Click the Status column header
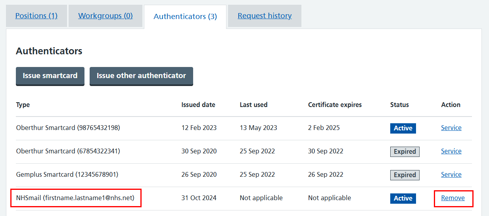Viewport: 489px width, 216px height. 399,105
